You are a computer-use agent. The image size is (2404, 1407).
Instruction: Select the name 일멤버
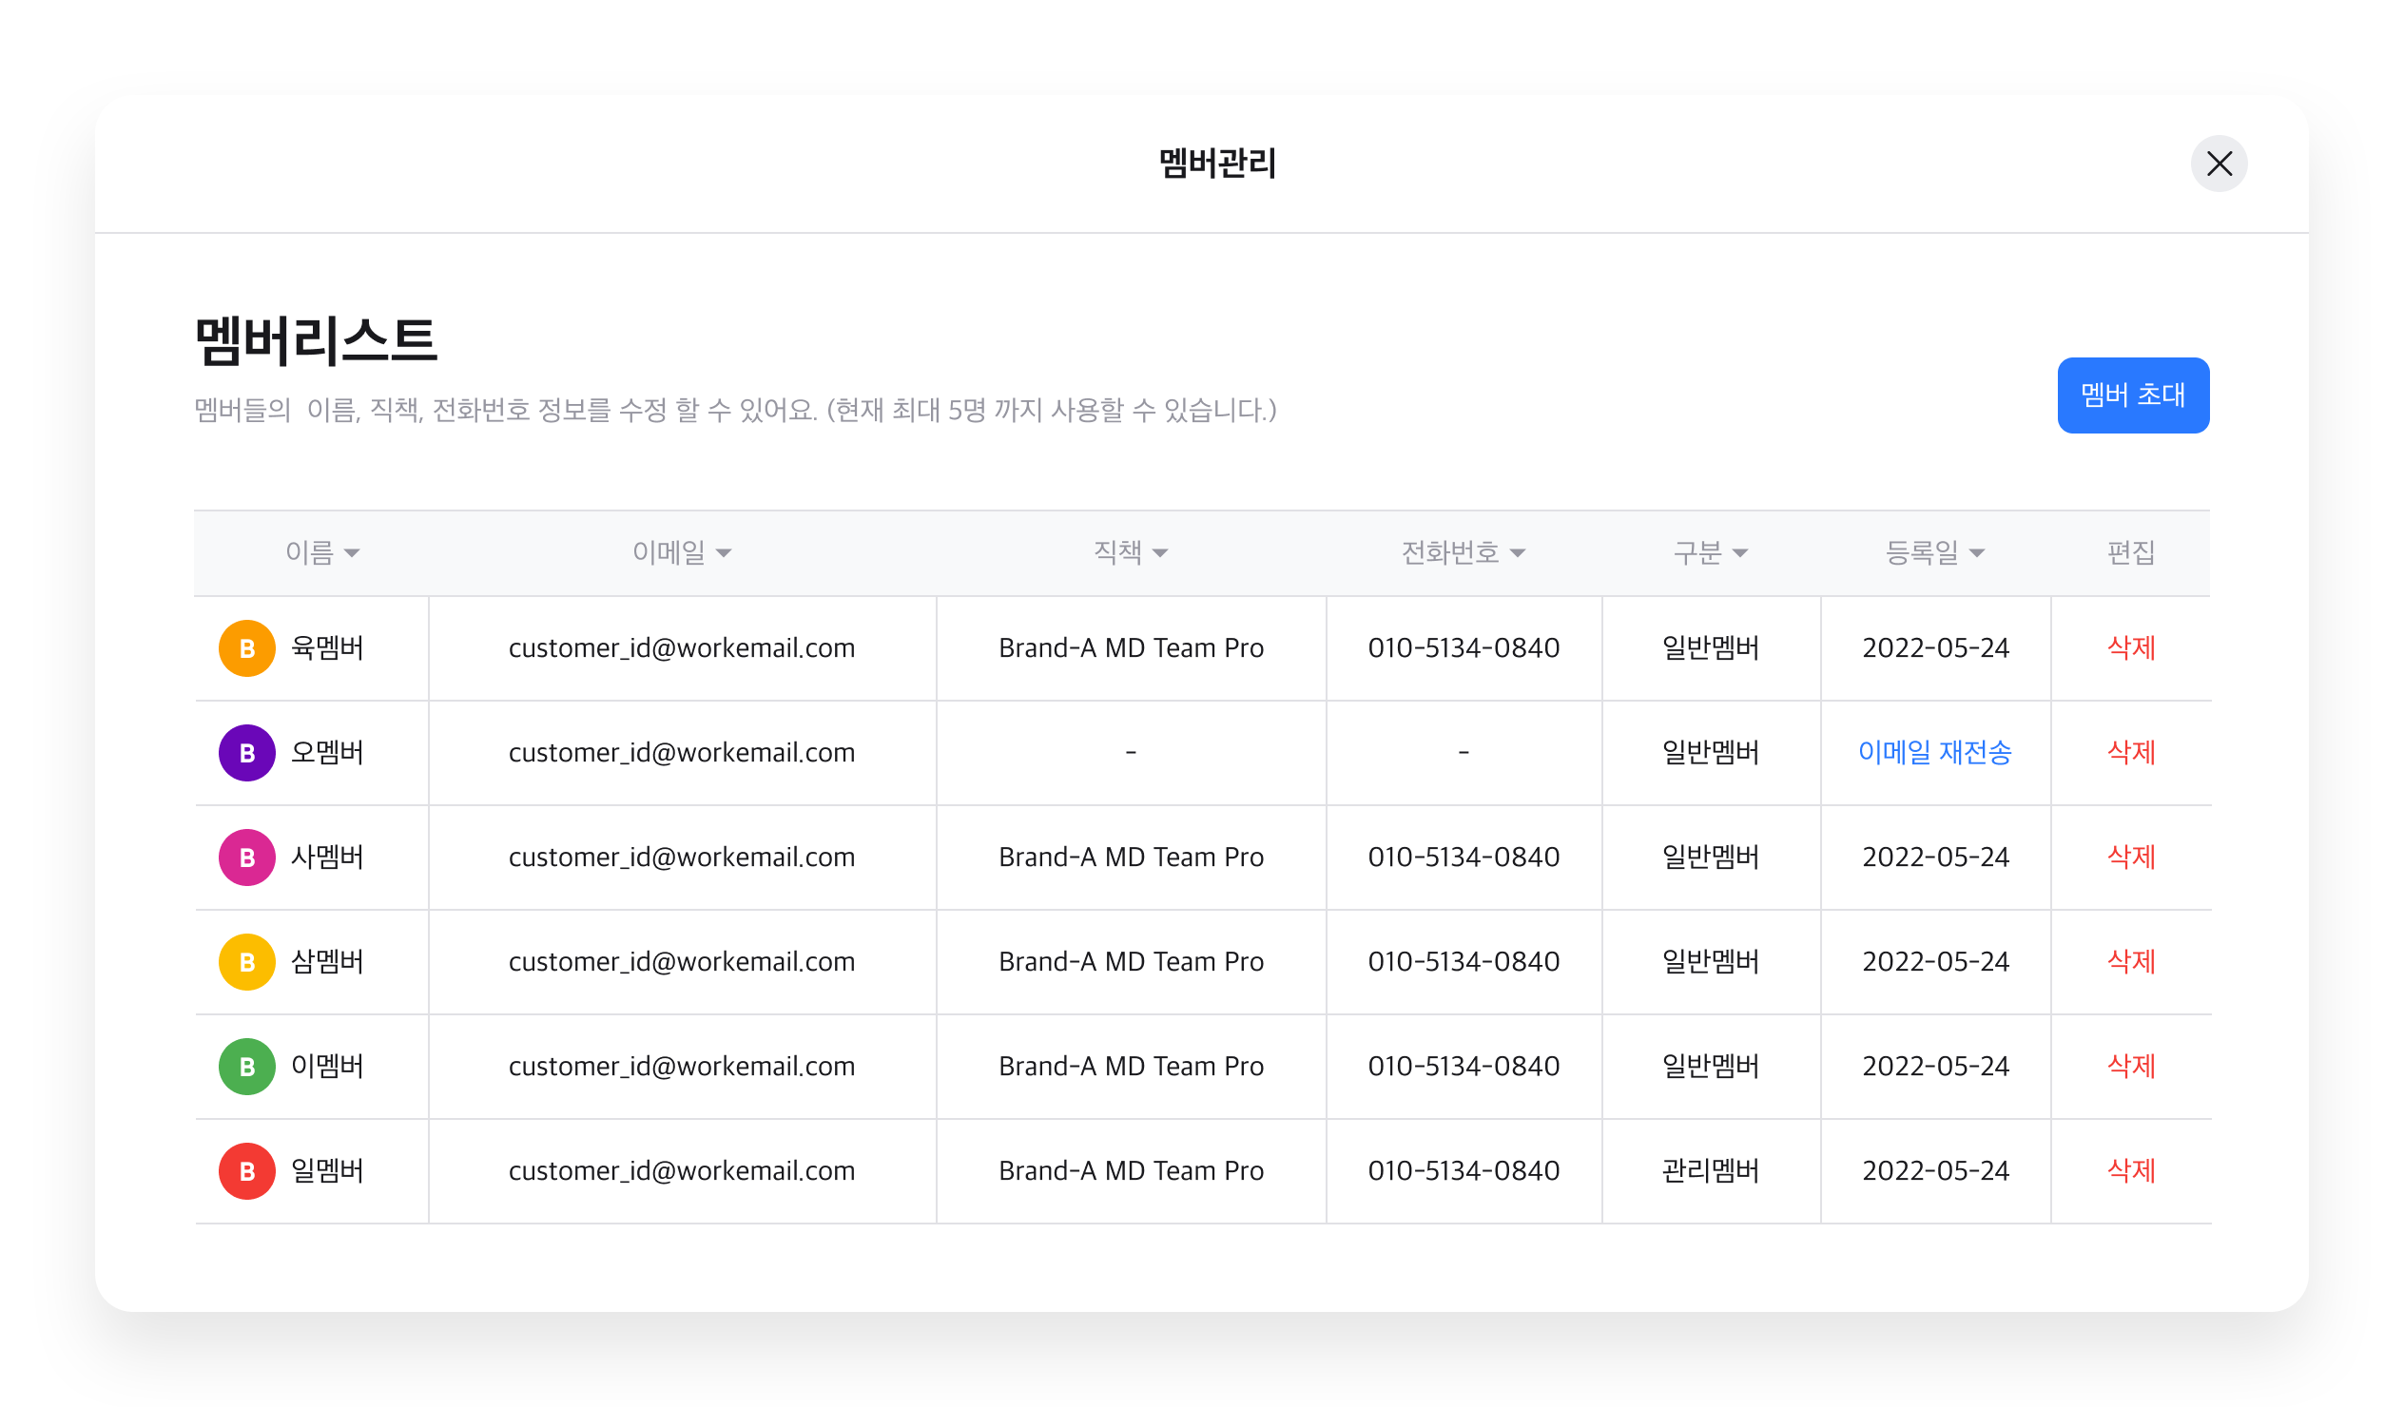point(327,1169)
